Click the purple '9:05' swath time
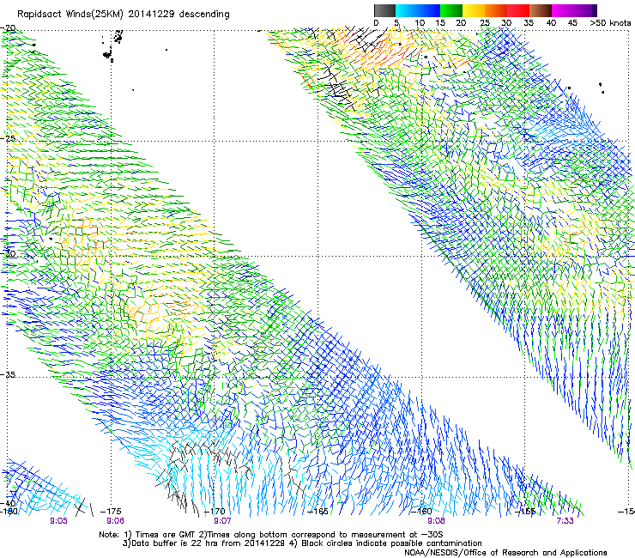The width and height of the screenshot is (635, 558). (x=58, y=521)
